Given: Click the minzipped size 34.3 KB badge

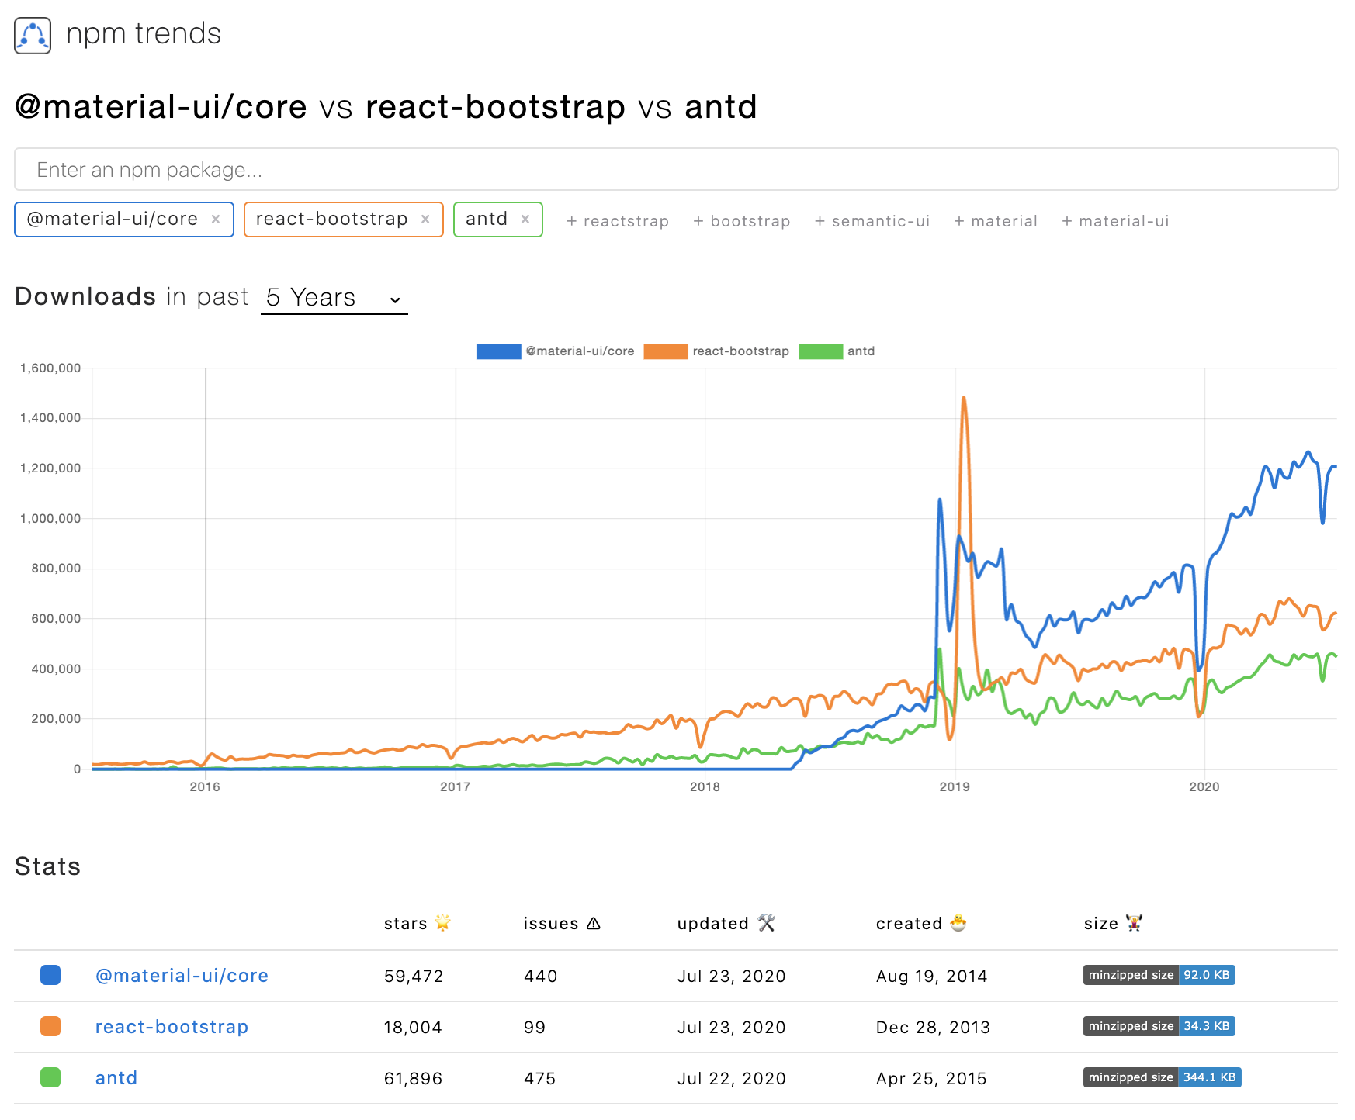Looking at the screenshot, I should point(1159,1026).
